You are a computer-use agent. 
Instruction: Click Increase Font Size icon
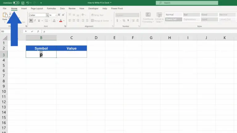(60, 15)
